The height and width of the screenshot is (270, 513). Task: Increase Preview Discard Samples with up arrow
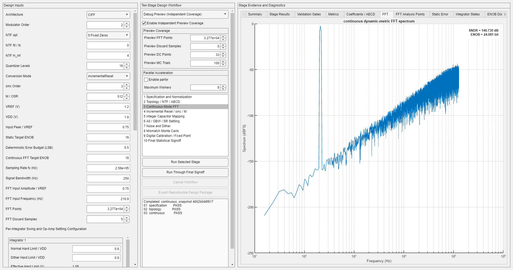[223, 45]
